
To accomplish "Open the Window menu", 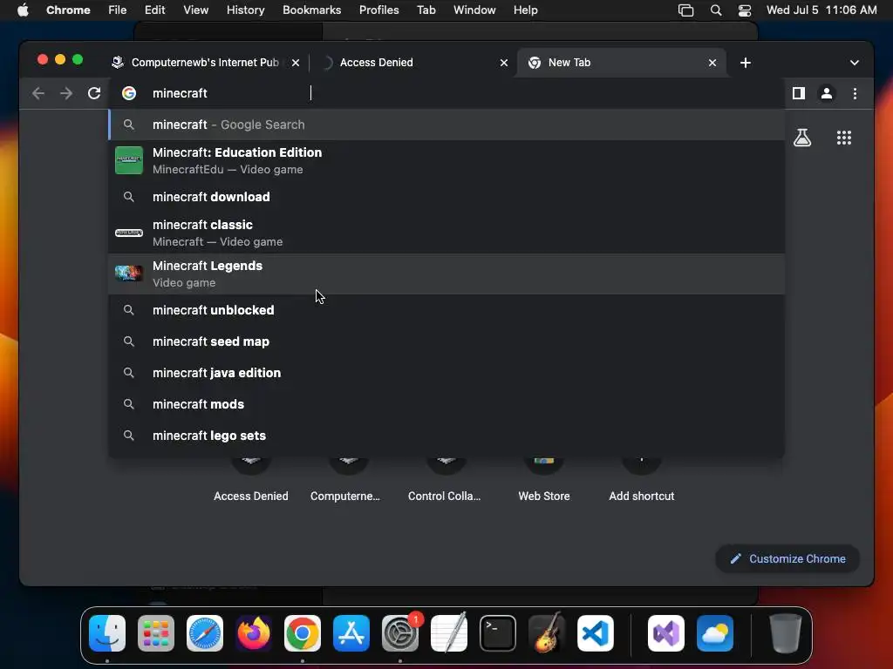I will click(x=474, y=10).
